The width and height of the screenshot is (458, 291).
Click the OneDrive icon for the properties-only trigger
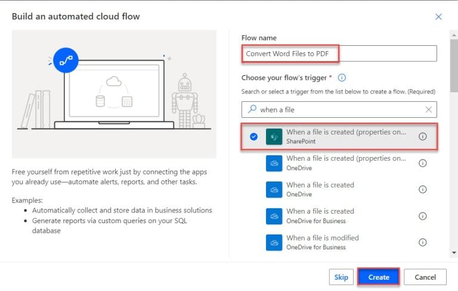tap(274, 163)
